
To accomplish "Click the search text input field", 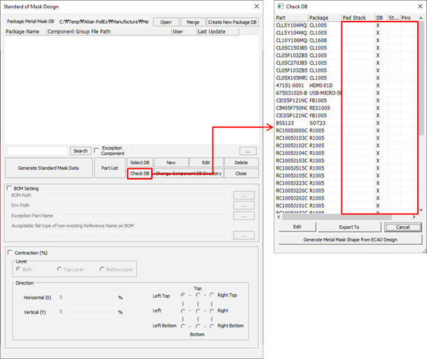I will pos(38,150).
